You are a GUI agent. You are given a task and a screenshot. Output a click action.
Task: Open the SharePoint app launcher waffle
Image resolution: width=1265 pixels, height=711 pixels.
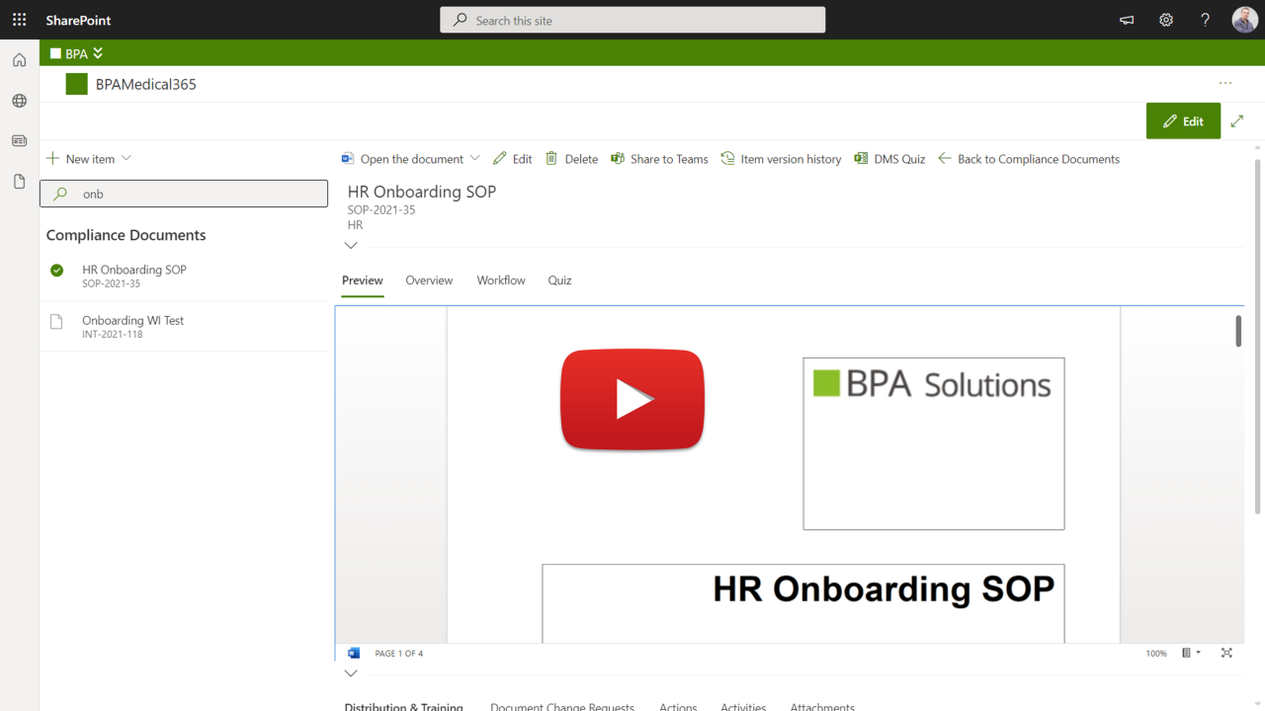pyautogui.click(x=19, y=20)
